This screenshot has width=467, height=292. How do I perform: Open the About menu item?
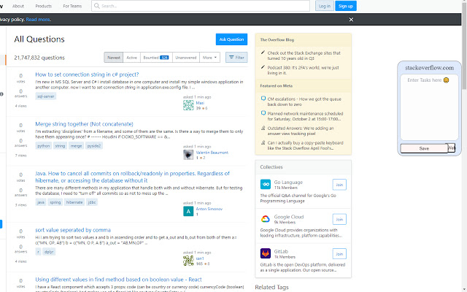click(18, 6)
